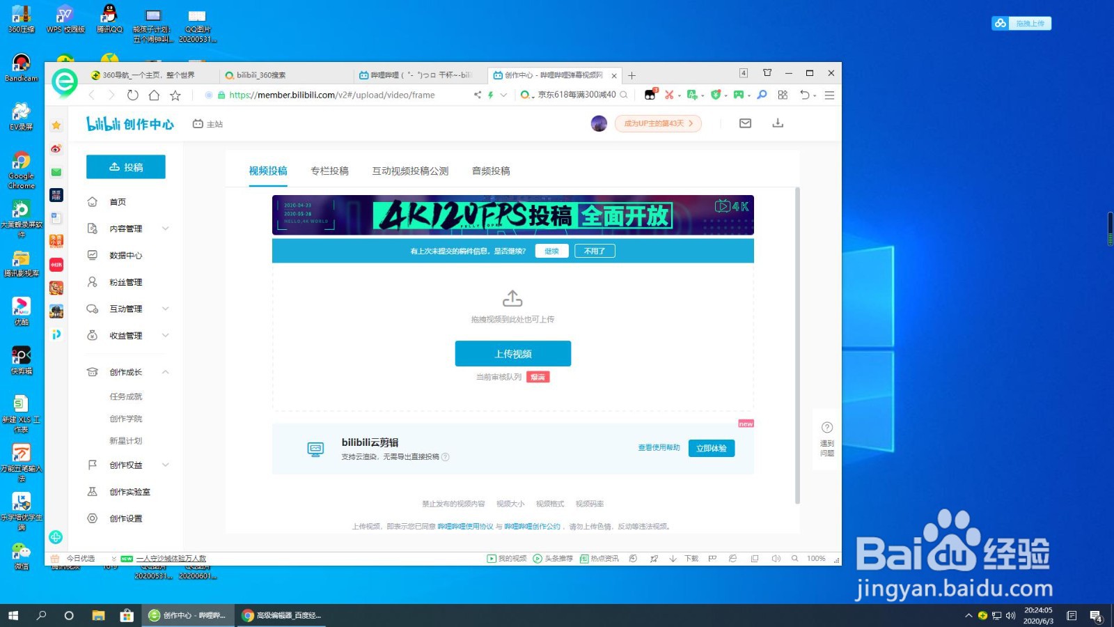Click the translate icon in the browser toolbar
Viewport: 1114px width, 627px height.
point(693,95)
